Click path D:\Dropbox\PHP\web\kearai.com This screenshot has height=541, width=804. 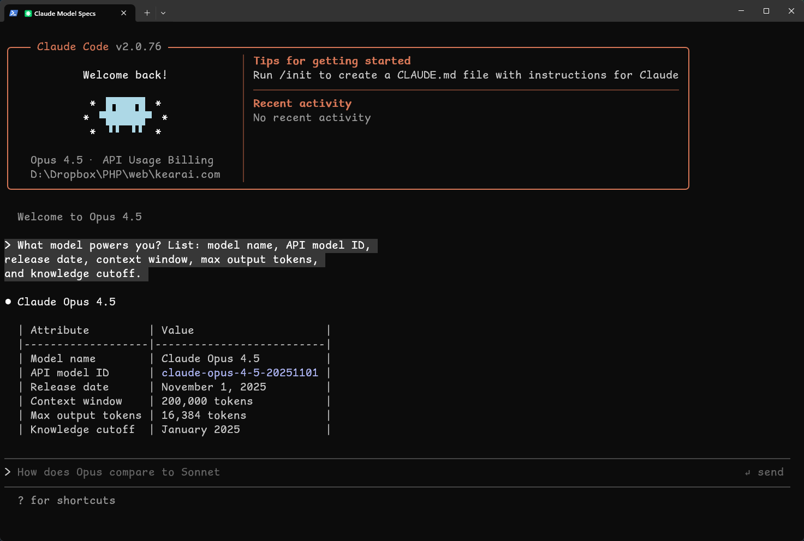click(126, 175)
